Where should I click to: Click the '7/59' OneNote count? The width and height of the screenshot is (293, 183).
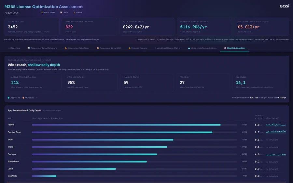click(245, 176)
